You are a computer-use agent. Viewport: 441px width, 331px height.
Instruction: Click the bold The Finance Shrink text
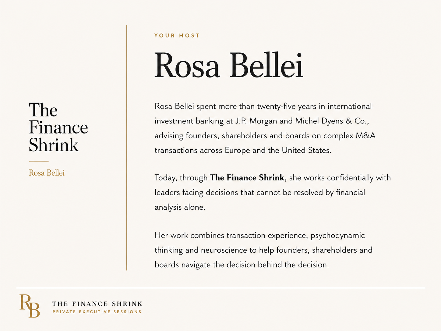247,178
